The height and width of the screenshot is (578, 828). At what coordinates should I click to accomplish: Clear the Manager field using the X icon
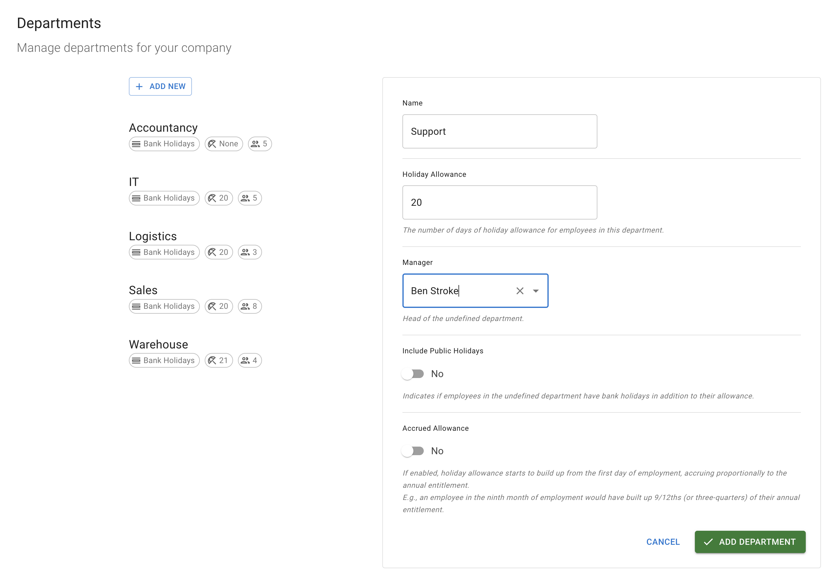tap(520, 291)
